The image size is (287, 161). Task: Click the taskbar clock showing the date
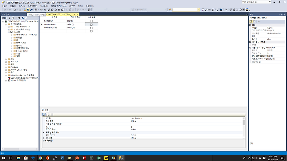click(x=273, y=158)
